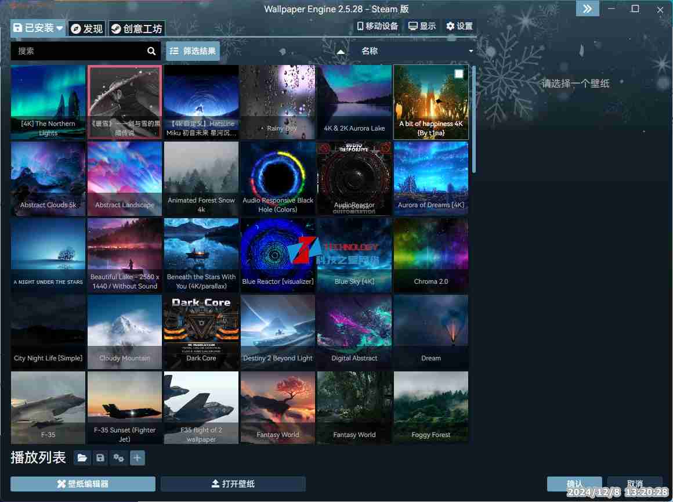
Task: Open 设置 settings gear
Action: pos(459,26)
